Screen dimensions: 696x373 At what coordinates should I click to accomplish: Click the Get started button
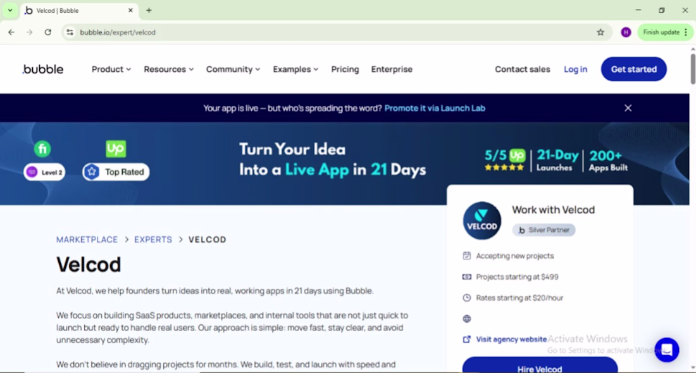point(634,69)
